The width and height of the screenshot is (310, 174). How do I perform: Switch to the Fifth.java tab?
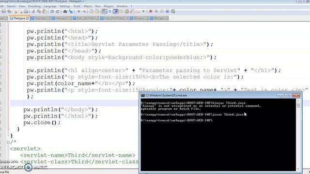click(139, 18)
